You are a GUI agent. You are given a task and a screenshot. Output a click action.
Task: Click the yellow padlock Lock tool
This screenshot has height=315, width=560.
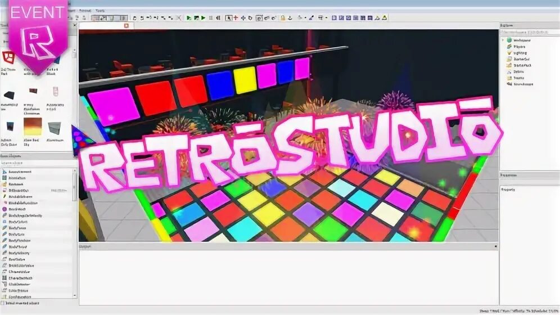point(282,17)
